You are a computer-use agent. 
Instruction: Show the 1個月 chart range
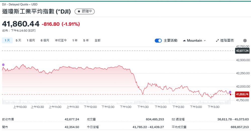(31, 40)
